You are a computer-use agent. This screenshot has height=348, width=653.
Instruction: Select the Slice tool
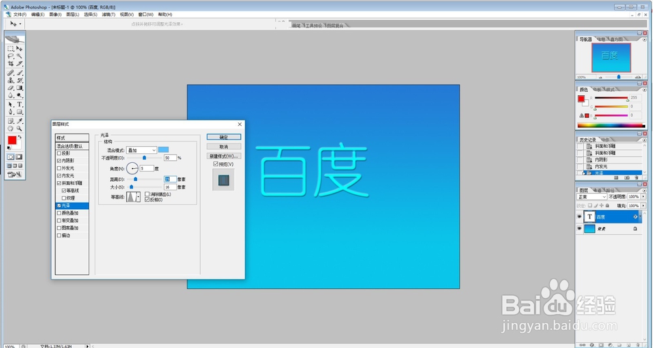pyautogui.click(x=19, y=64)
